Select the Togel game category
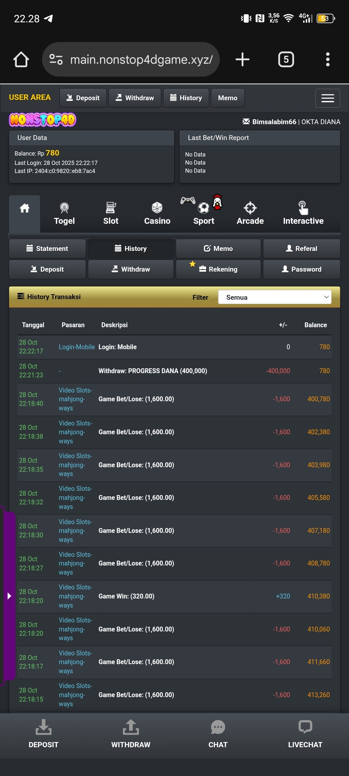This screenshot has width=349, height=776. (x=64, y=214)
